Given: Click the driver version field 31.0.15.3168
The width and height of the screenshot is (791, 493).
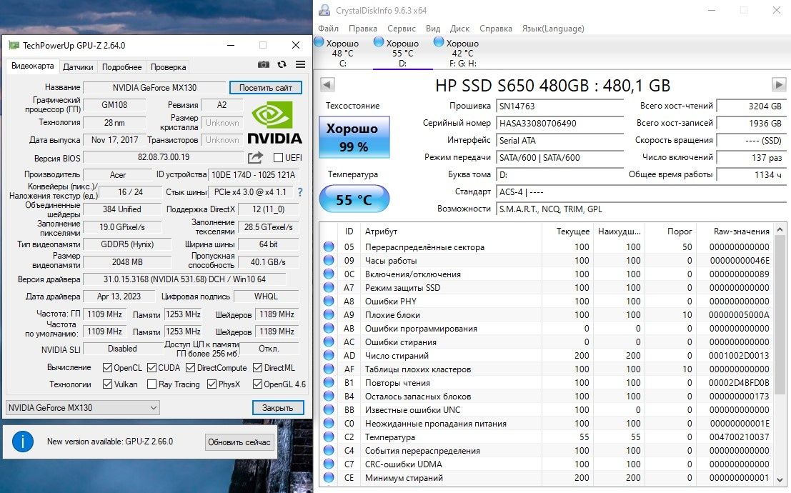Looking at the screenshot, I should click(184, 279).
